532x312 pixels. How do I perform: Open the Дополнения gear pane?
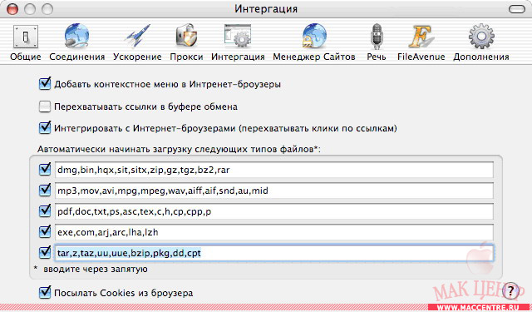pos(481,42)
